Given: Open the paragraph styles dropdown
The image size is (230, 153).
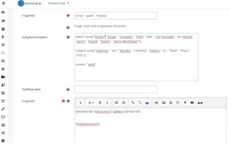Looking at the screenshot, I should click(x=91, y=103).
